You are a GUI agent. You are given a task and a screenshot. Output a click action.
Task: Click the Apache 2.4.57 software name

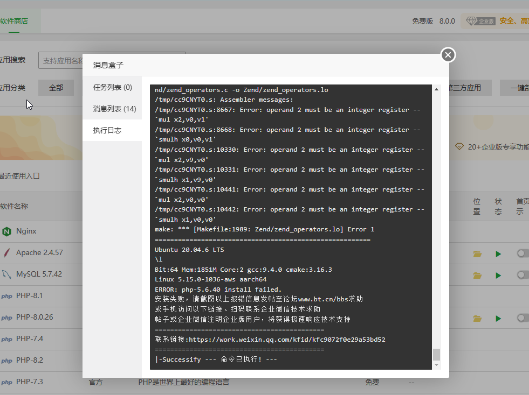tap(39, 252)
